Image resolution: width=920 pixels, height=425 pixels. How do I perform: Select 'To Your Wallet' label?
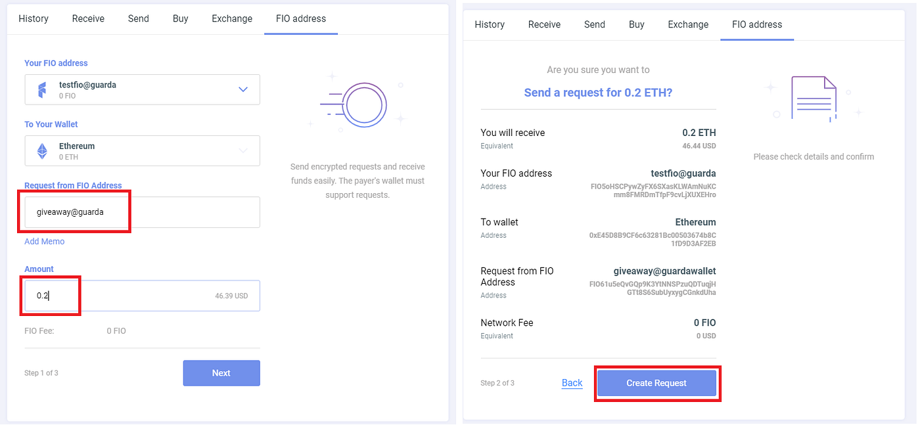coord(51,124)
